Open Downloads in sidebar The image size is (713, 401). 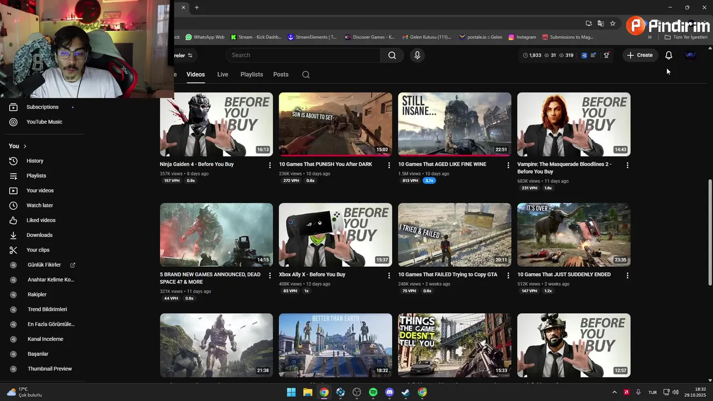pos(40,235)
